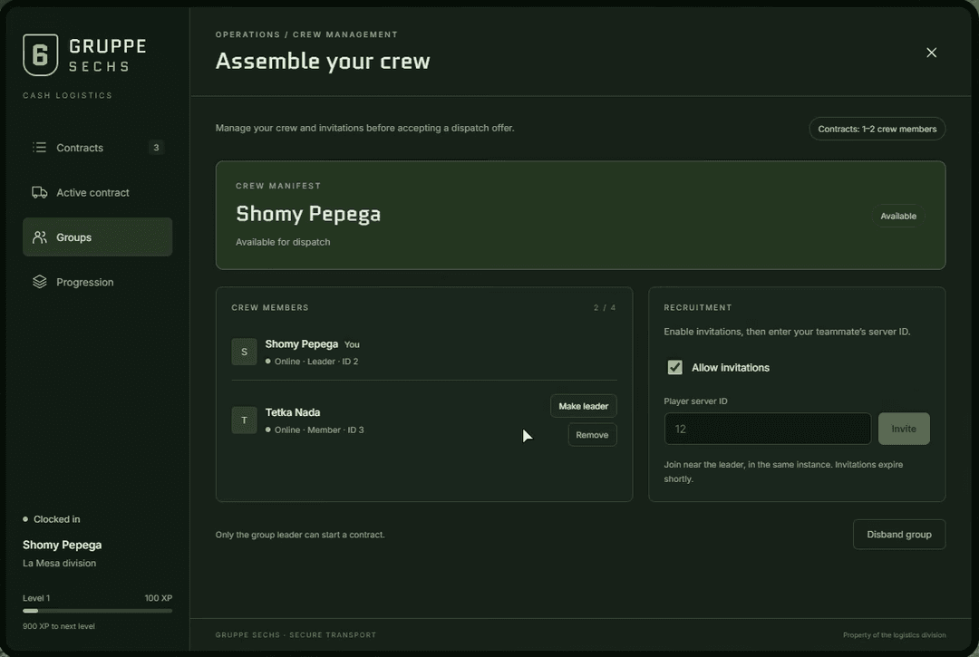Click the 'RECRUITMENT' section heading
The height and width of the screenshot is (657, 979).
(698, 307)
